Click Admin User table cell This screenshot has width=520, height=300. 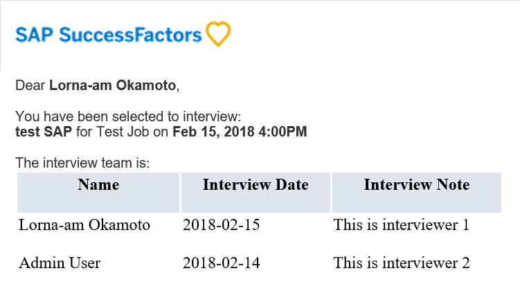click(x=60, y=263)
